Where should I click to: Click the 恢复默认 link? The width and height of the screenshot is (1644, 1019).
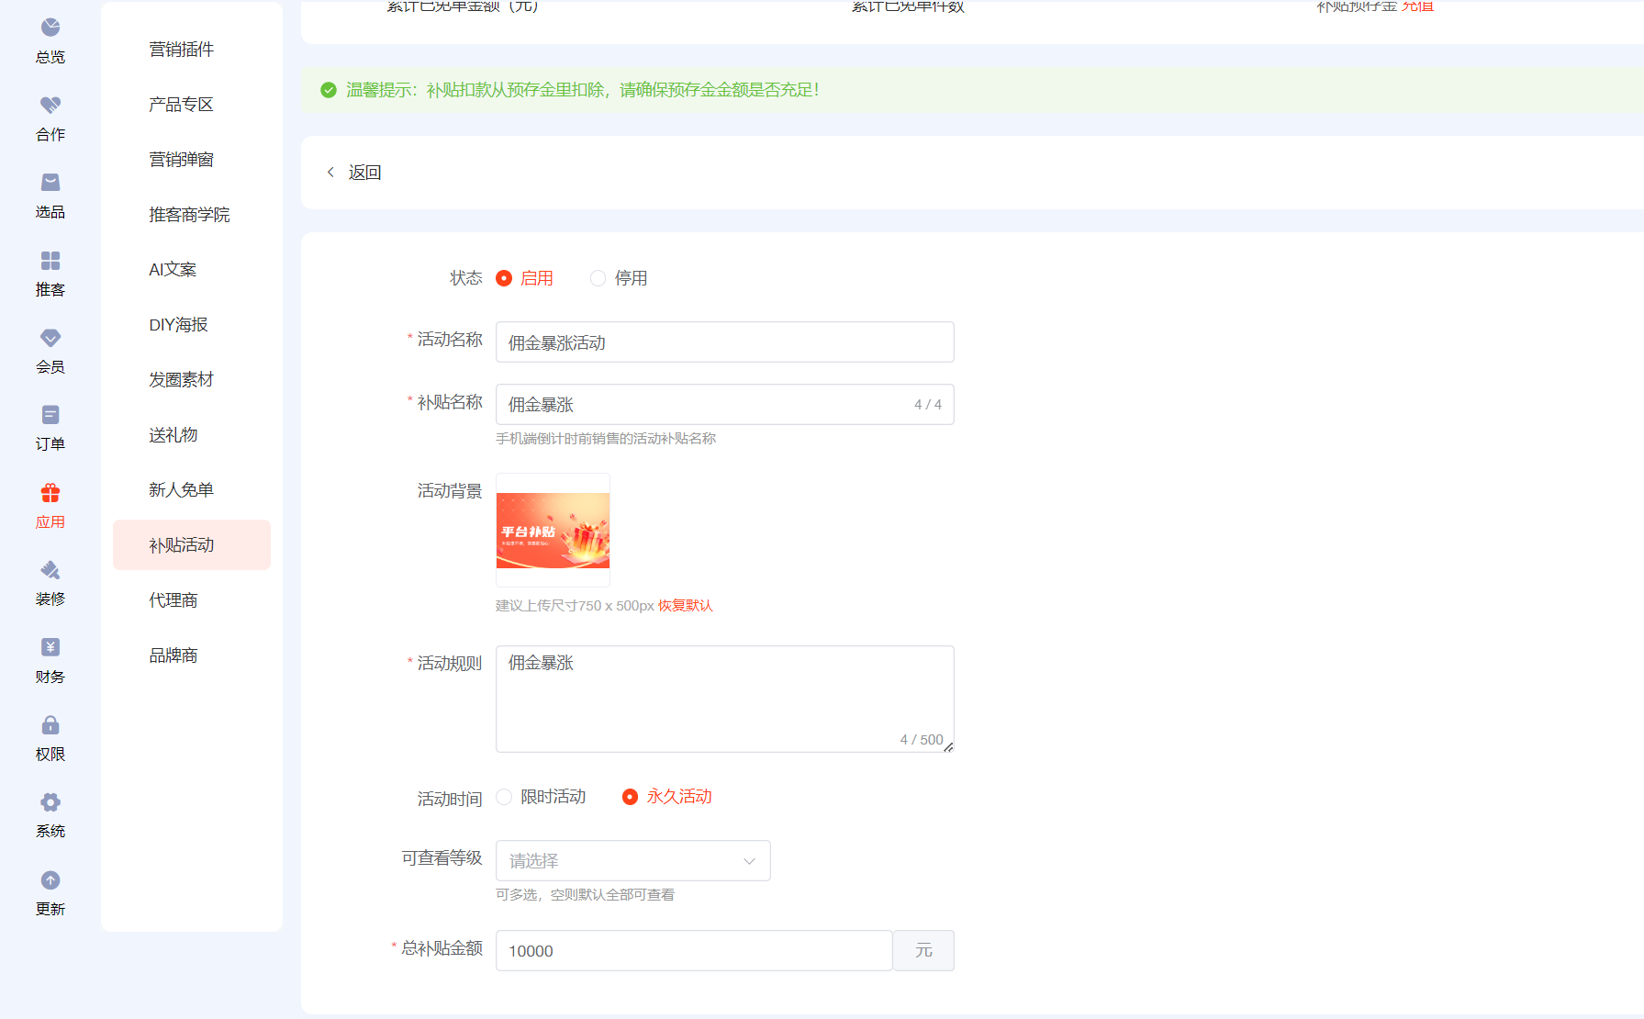click(685, 606)
